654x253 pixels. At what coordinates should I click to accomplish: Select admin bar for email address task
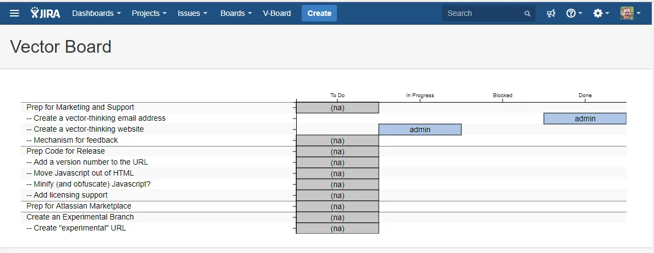585,119
